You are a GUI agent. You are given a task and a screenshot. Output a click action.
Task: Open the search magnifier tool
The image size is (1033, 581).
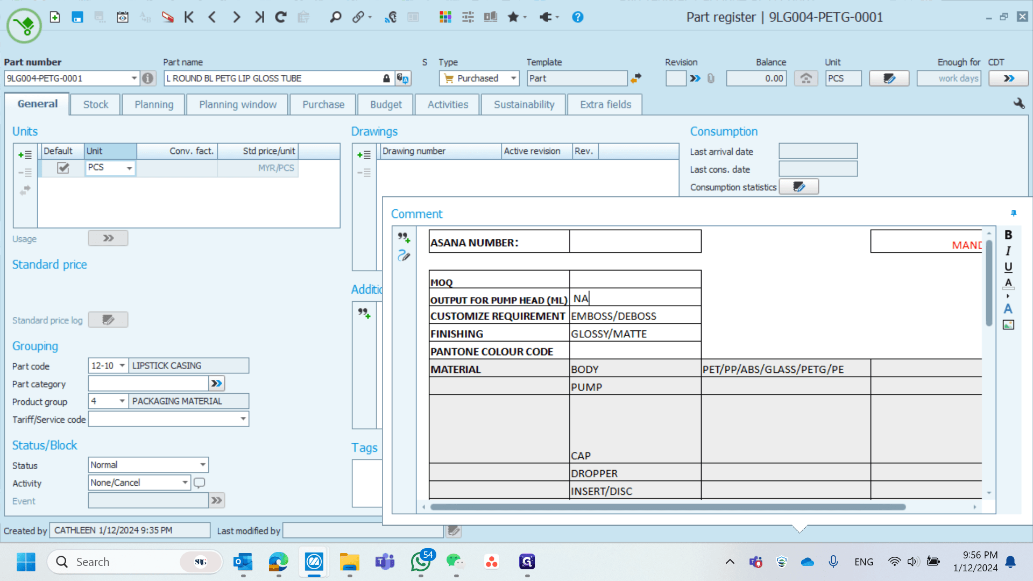tap(335, 17)
